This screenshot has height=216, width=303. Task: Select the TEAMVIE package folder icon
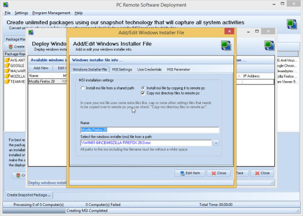7,82
